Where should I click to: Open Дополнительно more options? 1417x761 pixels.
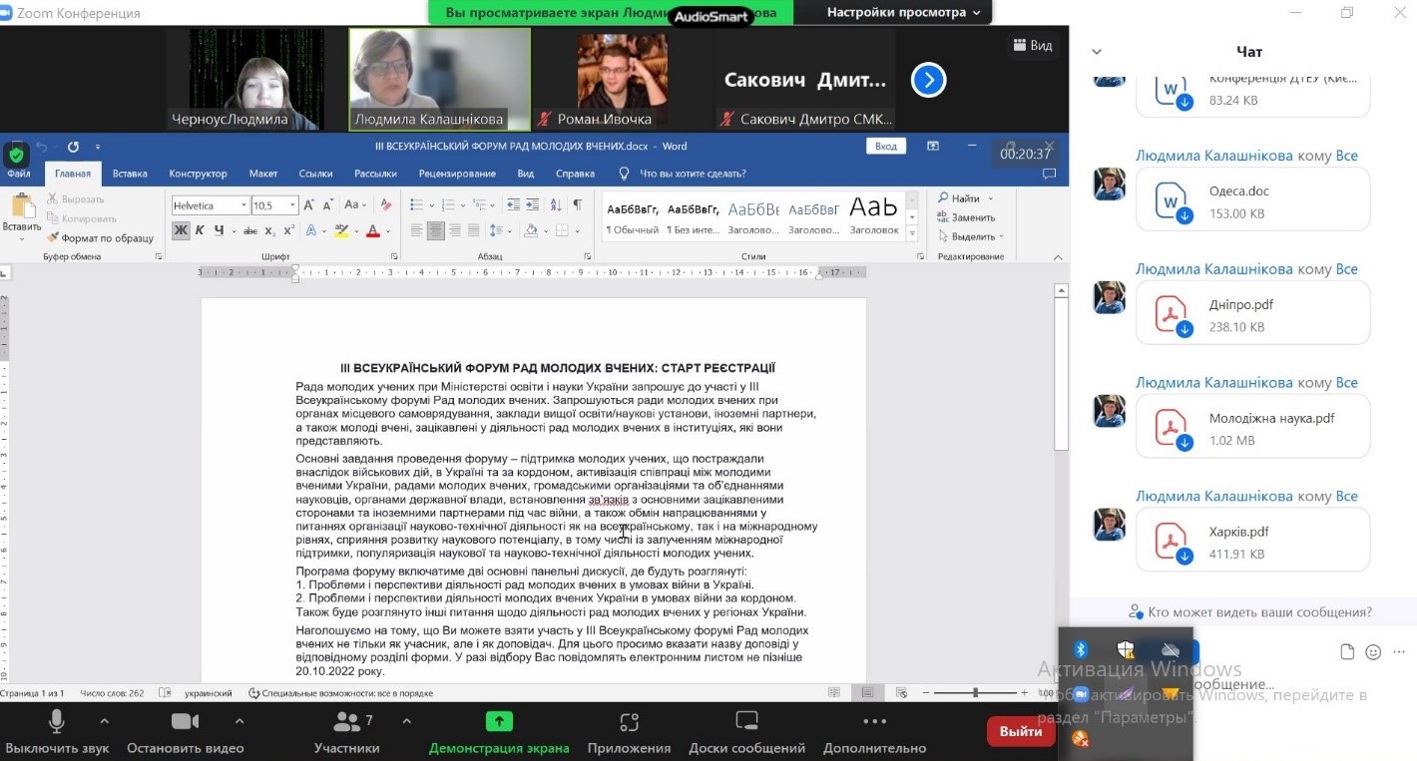(874, 730)
